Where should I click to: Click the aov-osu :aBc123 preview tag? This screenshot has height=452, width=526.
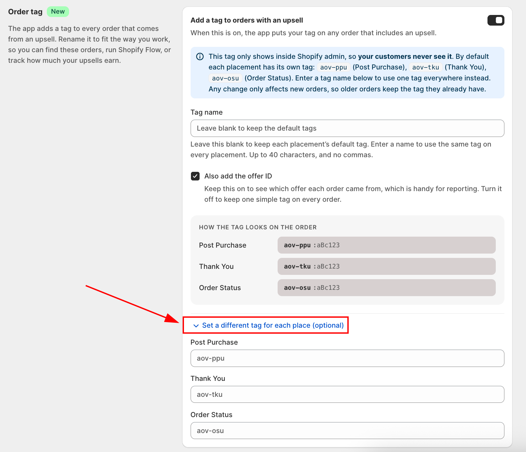tap(387, 288)
